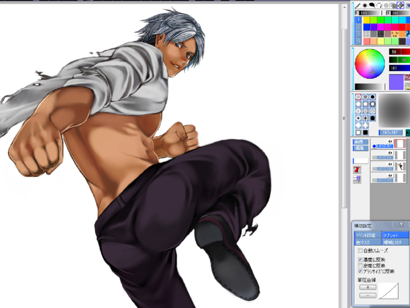Toggle visibility box of the fourth layer
The image size is (410, 308).
tap(374, 180)
